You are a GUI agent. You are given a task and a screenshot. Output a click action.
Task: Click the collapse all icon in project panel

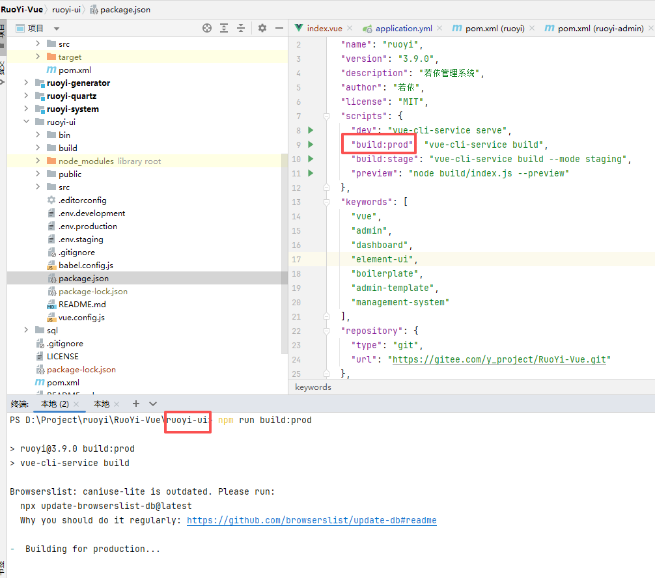pos(241,28)
